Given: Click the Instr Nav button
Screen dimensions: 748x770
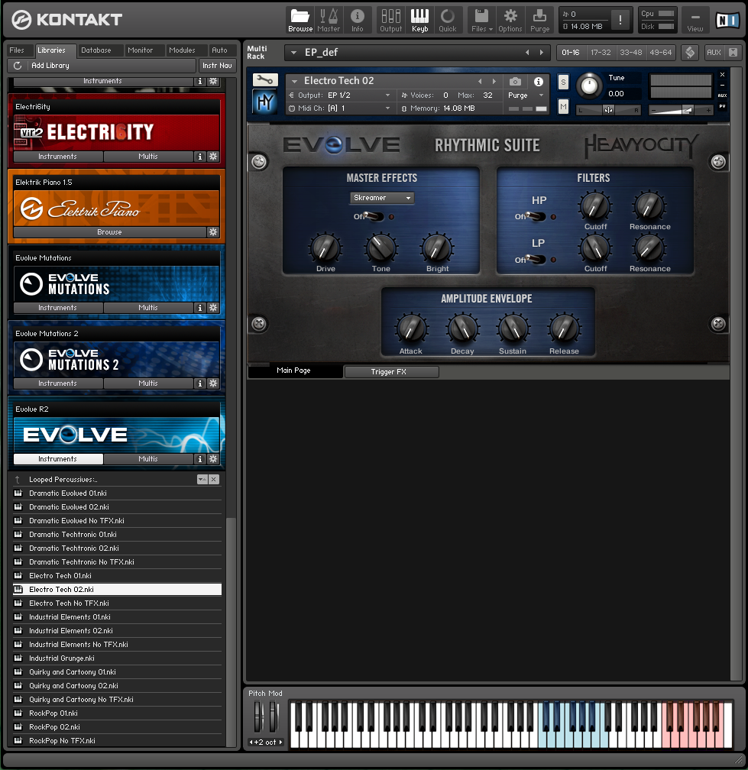Looking at the screenshot, I should coord(217,66).
